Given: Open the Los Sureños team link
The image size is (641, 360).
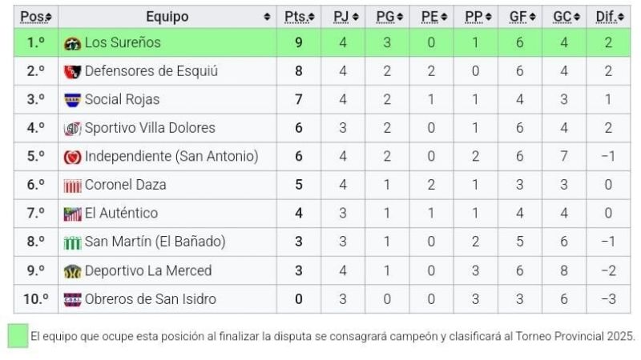Looking at the screenshot, I should [x=123, y=43].
